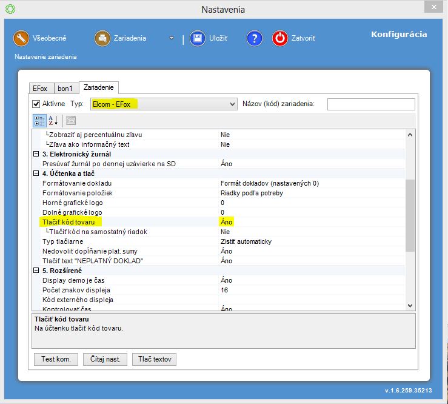This screenshot has height=404, width=448.
Task: Open the Typ dropdown Elcom - EFox
Action: point(164,104)
